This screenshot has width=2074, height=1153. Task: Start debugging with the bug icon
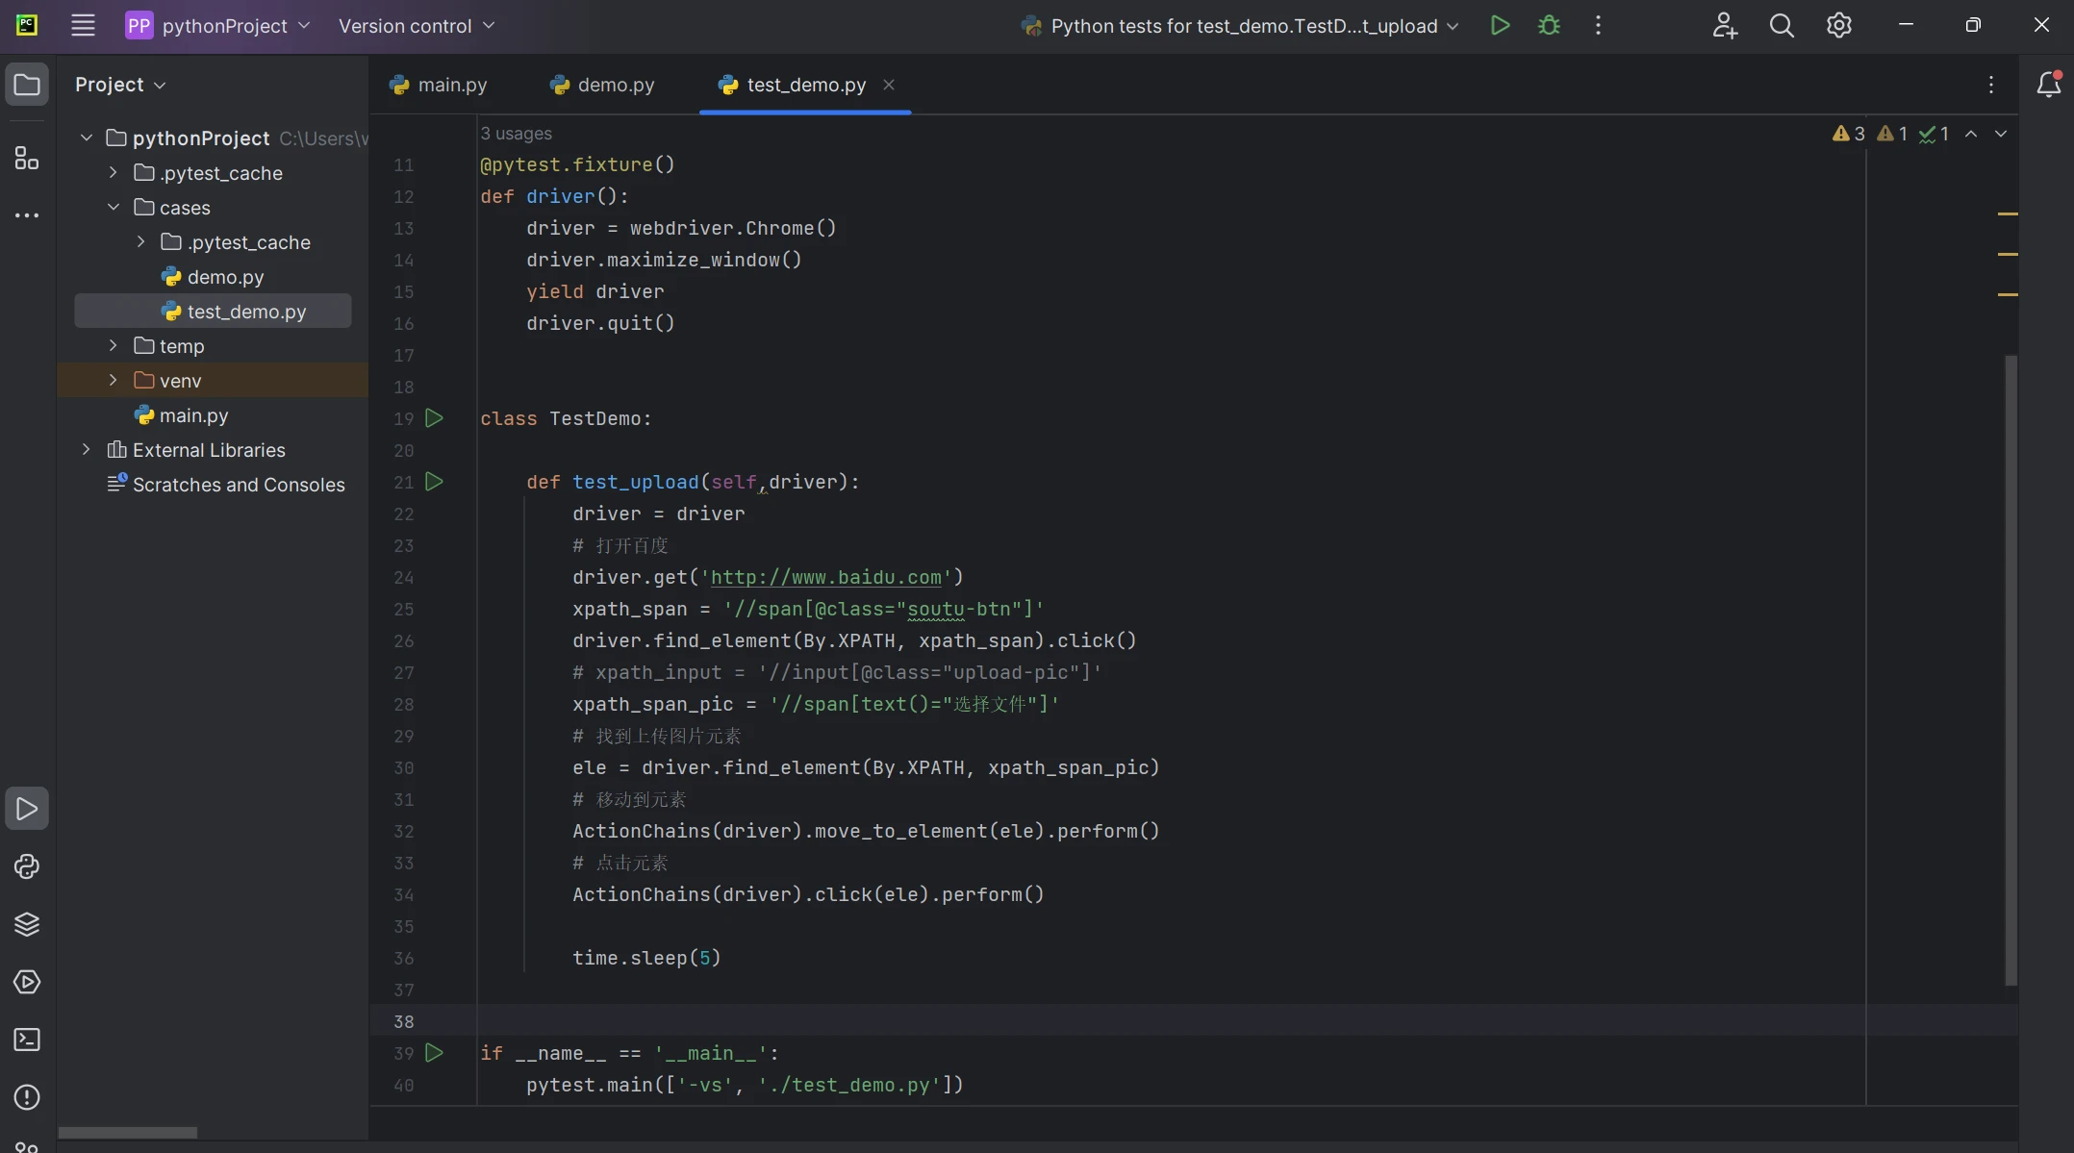coord(1549,25)
